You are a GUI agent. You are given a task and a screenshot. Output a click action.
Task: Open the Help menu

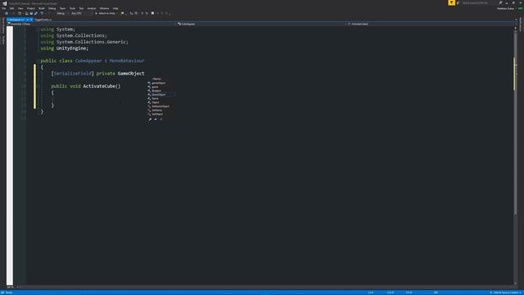pyautogui.click(x=115, y=8)
